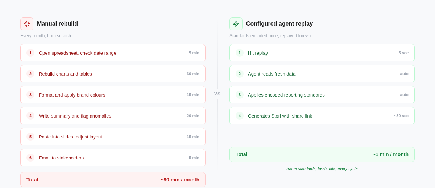Click '15 min' on Format and apply row
435x188 pixels.
point(193,95)
